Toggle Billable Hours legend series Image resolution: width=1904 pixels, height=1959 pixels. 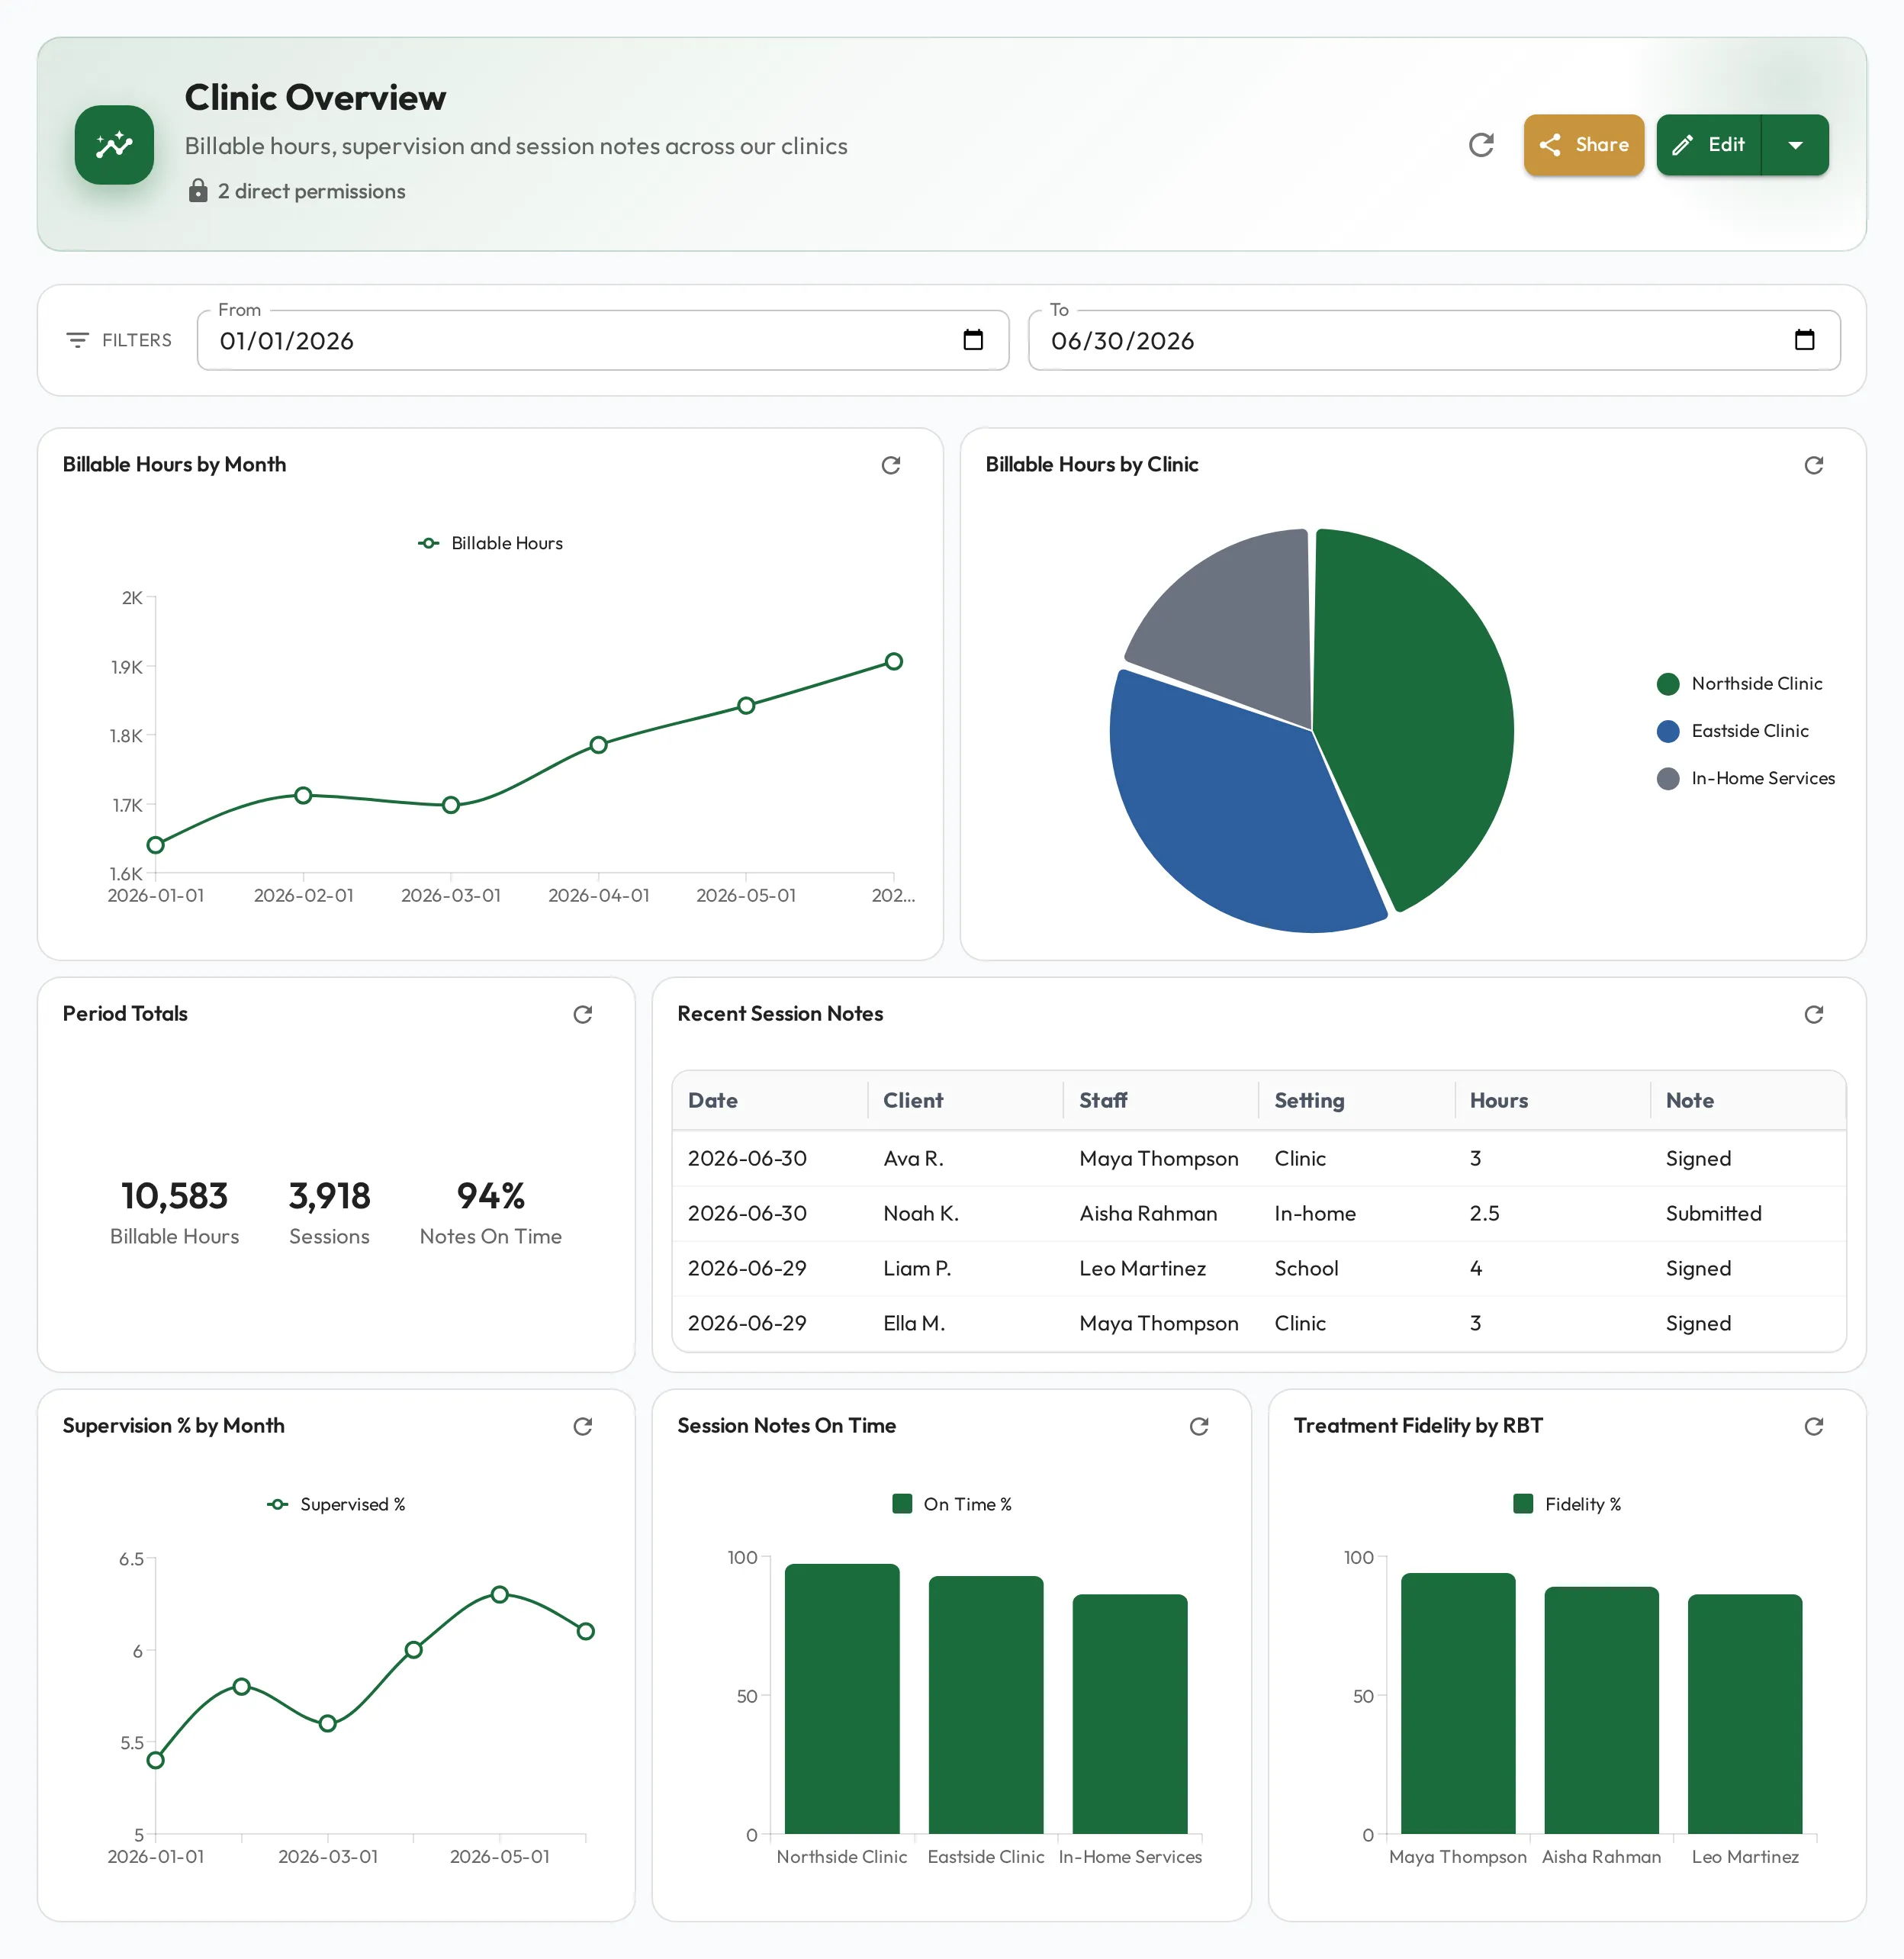coord(490,543)
